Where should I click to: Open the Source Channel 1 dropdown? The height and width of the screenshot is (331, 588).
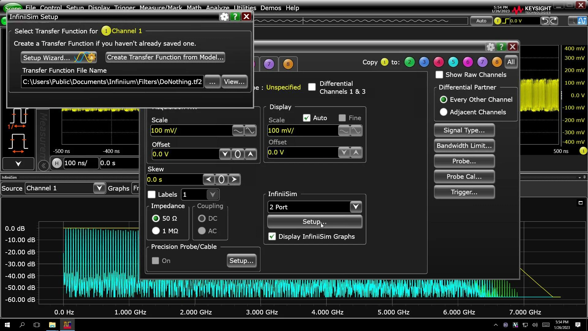[x=99, y=188]
